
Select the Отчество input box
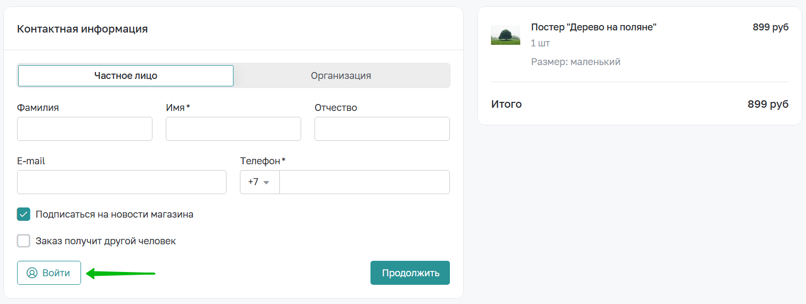382,129
